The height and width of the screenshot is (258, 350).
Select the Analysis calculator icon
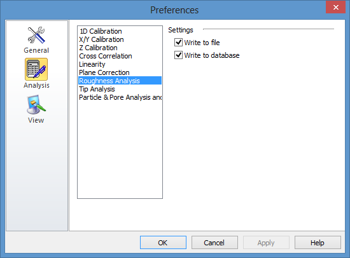36,69
